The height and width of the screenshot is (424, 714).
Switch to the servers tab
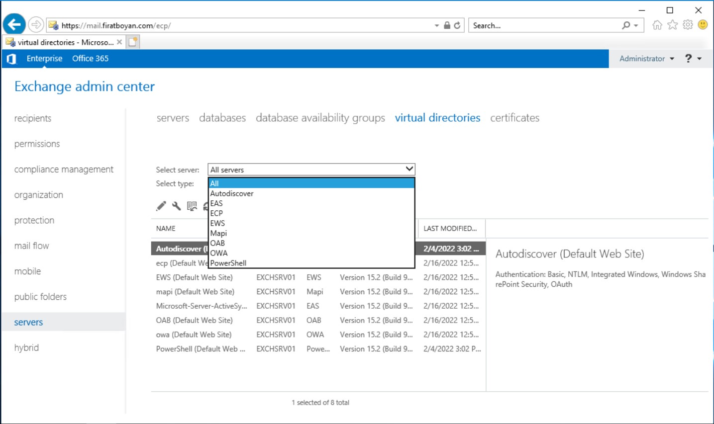pos(173,118)
